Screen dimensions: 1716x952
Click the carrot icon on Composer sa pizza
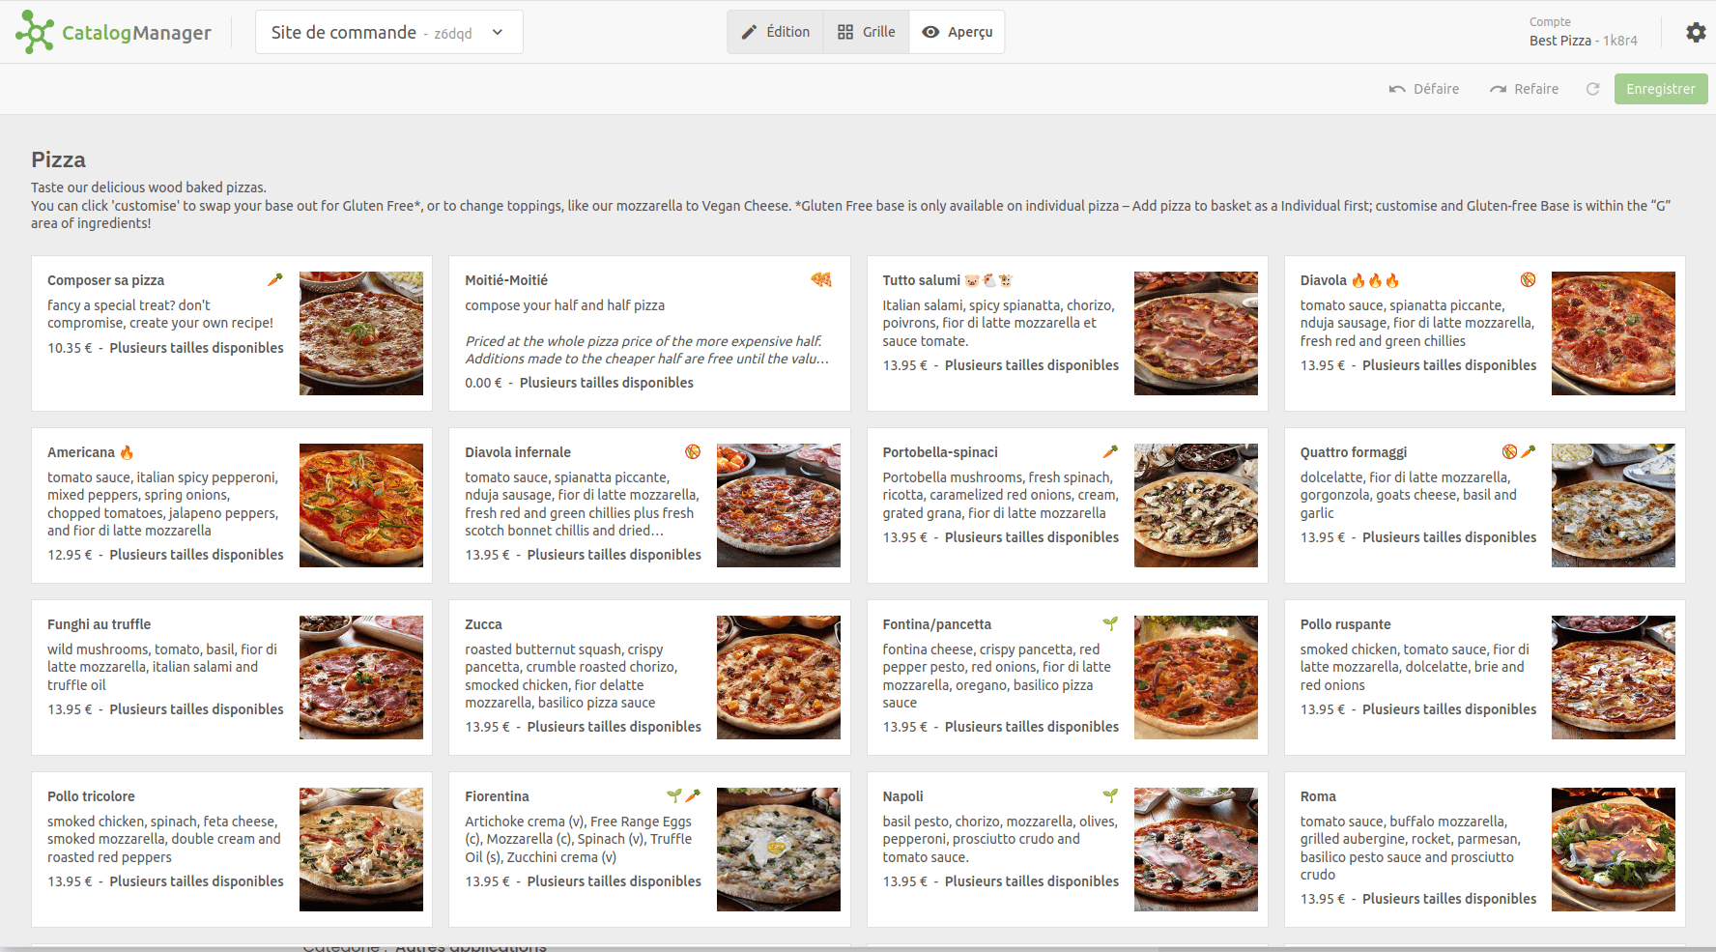275,279
